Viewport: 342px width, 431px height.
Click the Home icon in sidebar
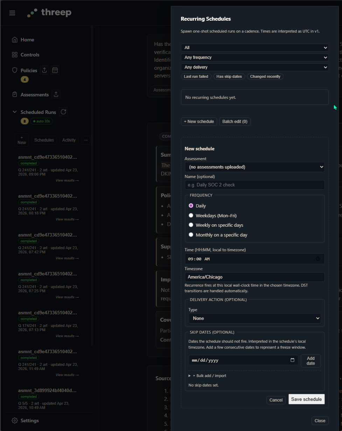(x=15, y=40)
